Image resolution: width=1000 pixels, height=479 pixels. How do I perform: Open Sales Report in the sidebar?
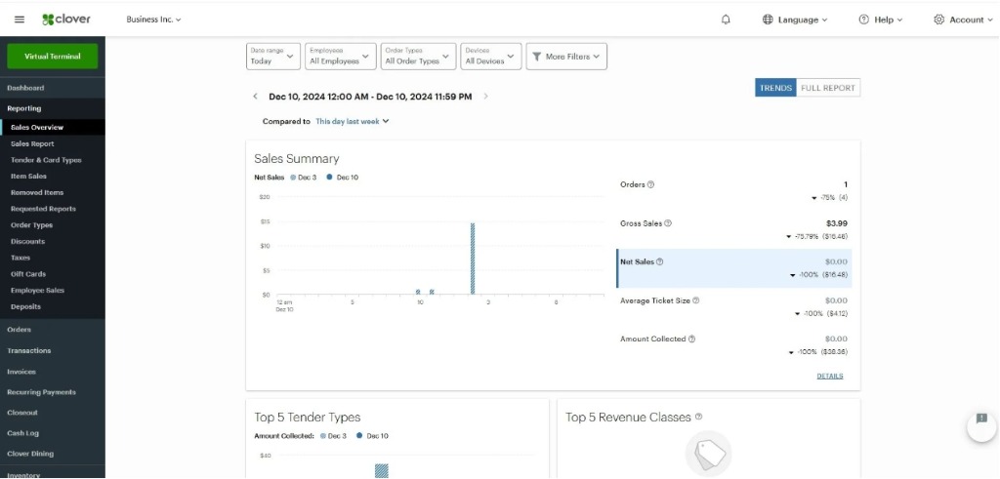click(32, 143)
